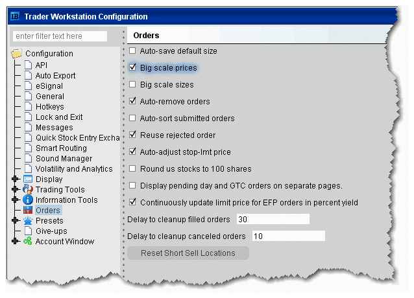The height and width of the screenshot is (298, 414).
Task: Select Presets label in tree
Action: (x=49, y=220)
